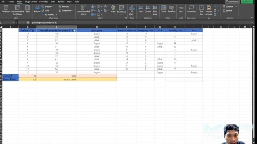Image resolution: width=257 pixels, height=144 pixels.
Task: Insert a waterfall or funnel chart
Action: pos(106,6)
